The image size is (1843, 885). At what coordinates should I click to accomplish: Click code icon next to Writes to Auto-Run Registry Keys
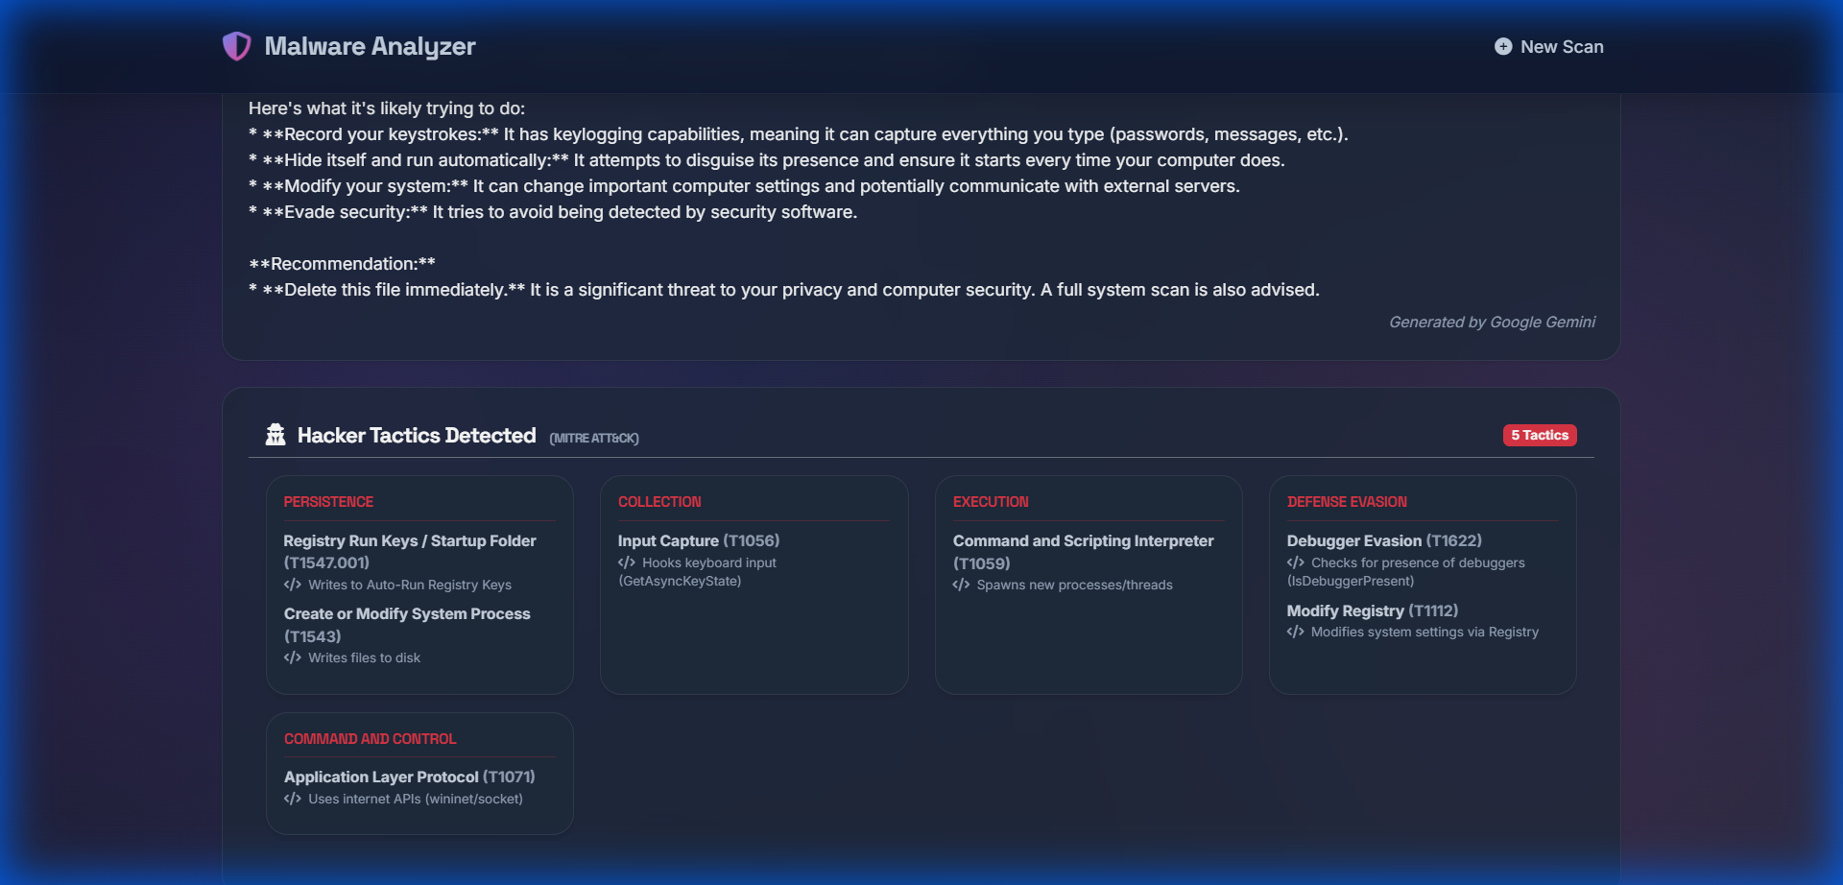293,585
